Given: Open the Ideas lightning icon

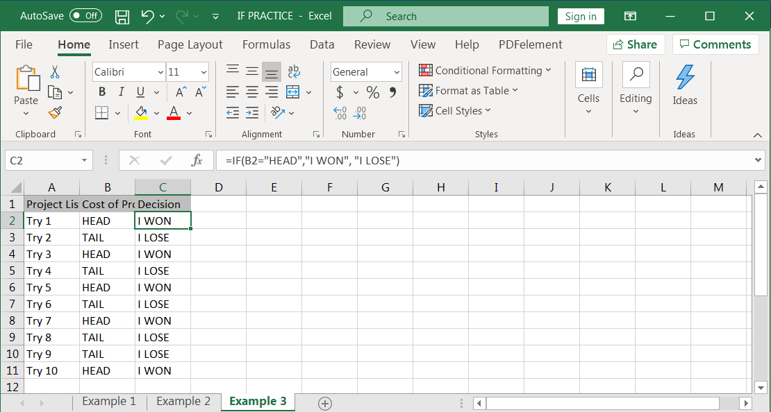Looking at the screenshot, I should click(685, 77).
